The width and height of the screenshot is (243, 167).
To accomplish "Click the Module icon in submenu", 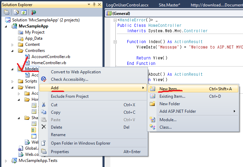I will tap(152, 119).
